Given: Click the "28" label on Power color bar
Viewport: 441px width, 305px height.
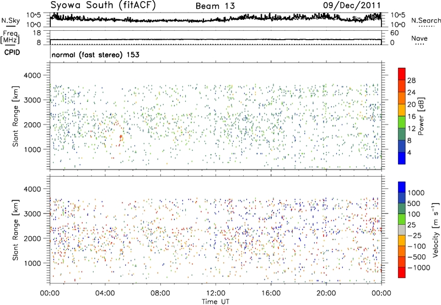Looking at the screenshot, I should pyautogui.click(x=411, y=80).
